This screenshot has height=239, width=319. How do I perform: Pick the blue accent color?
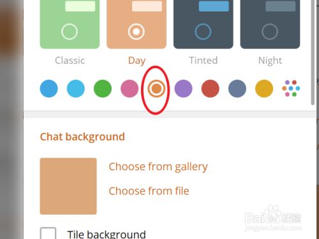tap(48, 89)
